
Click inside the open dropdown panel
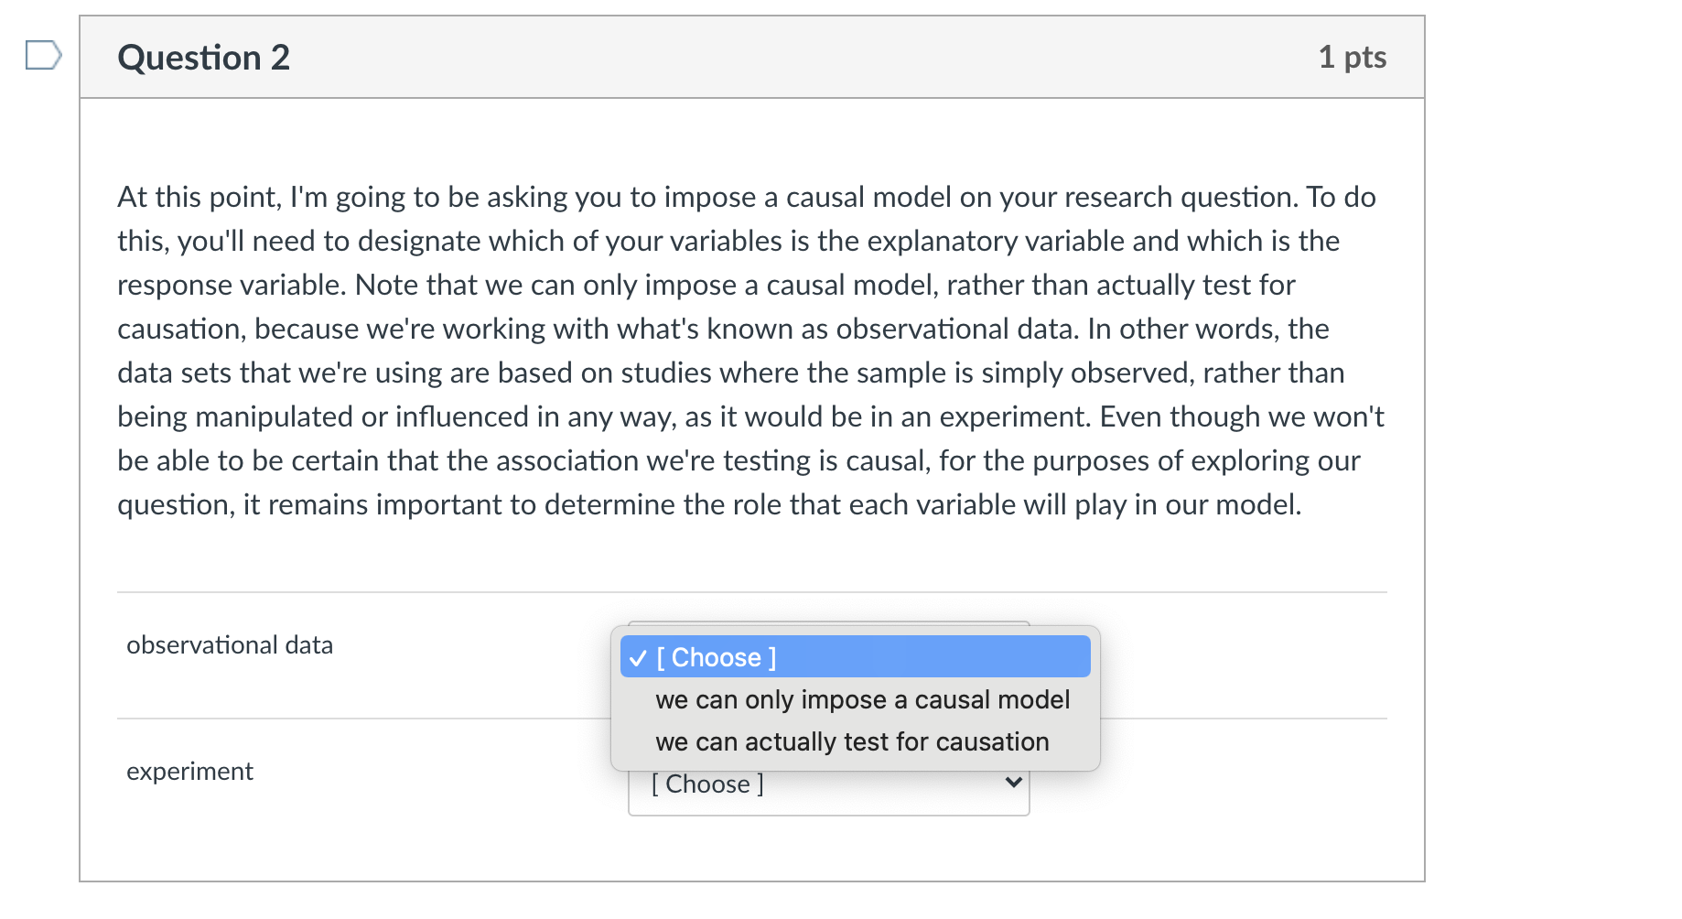tap(856, 700)
